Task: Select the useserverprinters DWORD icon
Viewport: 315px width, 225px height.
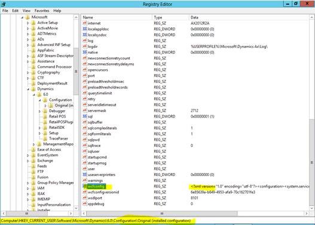Action: pos(85,174)
